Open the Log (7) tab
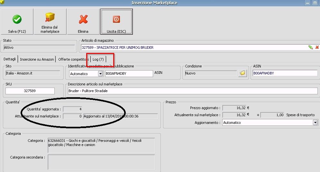Viewport: 320px width, 172px height. 98,59
